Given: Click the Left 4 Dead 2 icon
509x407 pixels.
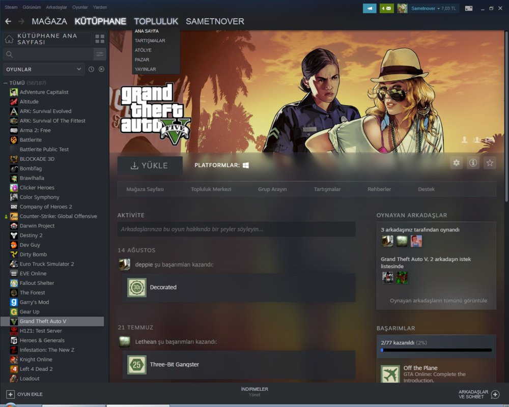Looking at the screenshot, I should 14,369.
